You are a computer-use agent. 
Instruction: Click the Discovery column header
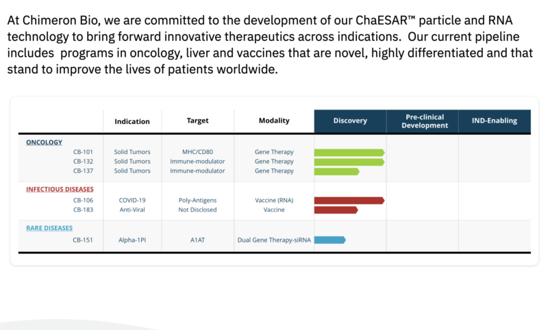point(350,120)
